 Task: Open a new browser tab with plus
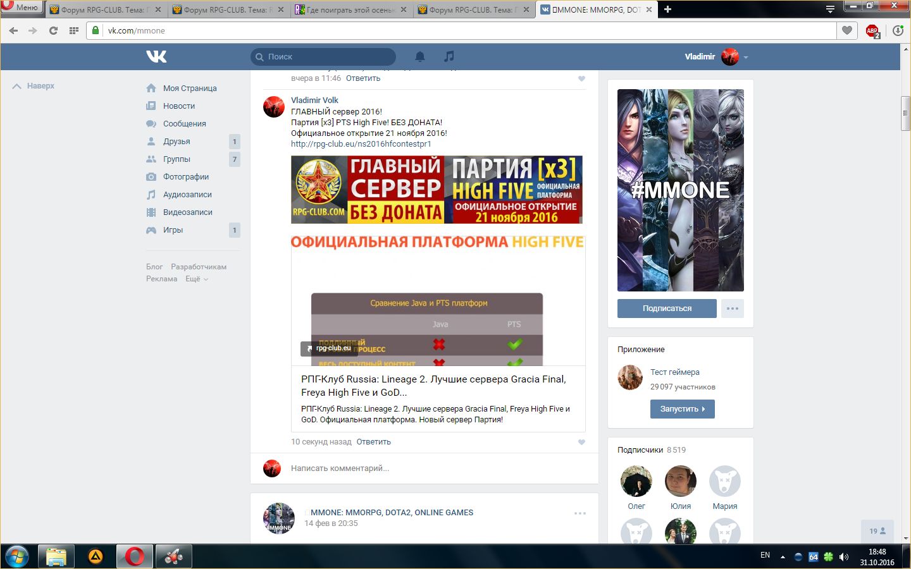click(x=667, y=9)
